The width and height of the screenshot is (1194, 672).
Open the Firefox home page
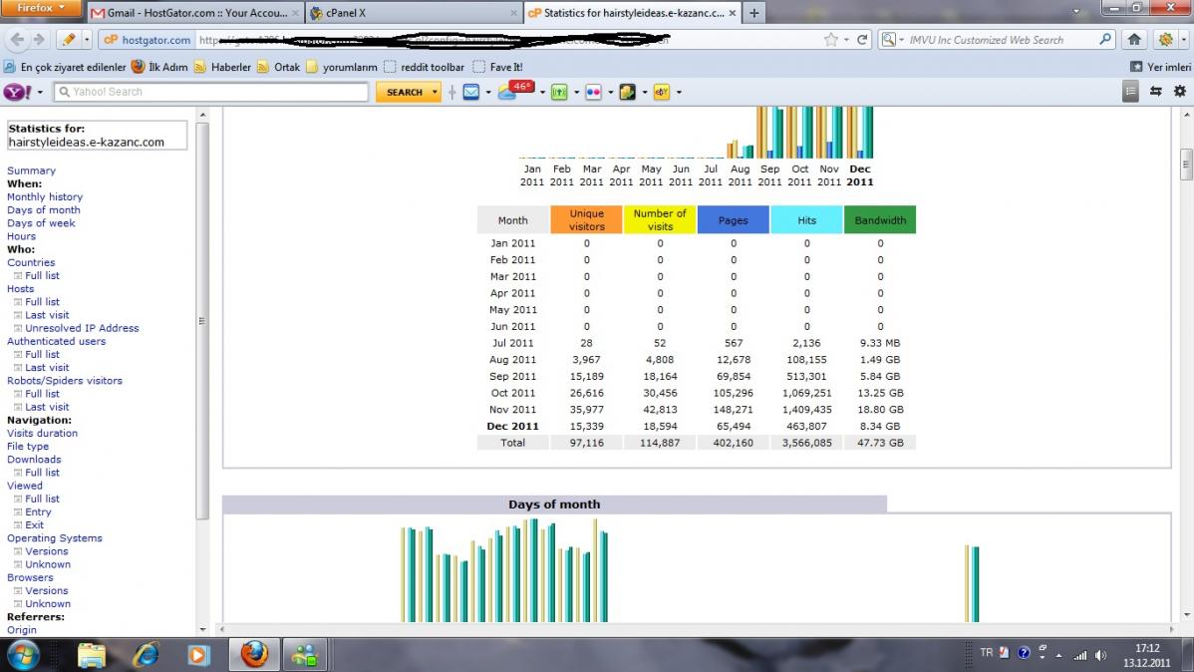(1134, 40)
